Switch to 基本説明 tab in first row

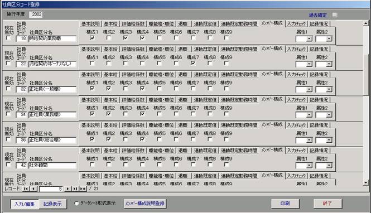(90, 24)
